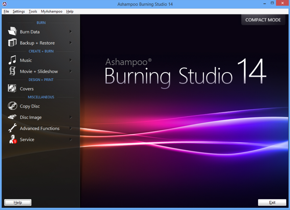The height and width of the screenshot is (210, 290).
Task: Expand the Disc Image submenu arrow
Action: click(x=71, y=117)
